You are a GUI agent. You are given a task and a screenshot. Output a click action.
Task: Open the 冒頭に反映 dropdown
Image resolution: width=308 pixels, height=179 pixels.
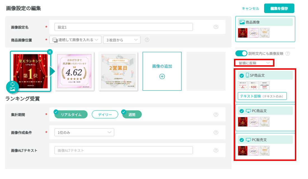pyautogui.click(x=254, y=63)
